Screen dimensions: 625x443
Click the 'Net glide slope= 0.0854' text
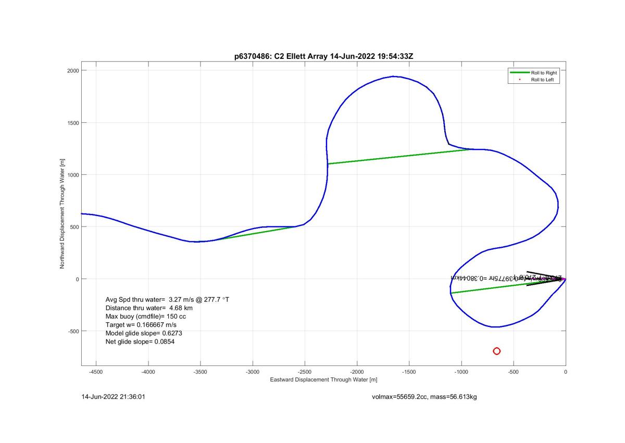click(x=140, y=341)
